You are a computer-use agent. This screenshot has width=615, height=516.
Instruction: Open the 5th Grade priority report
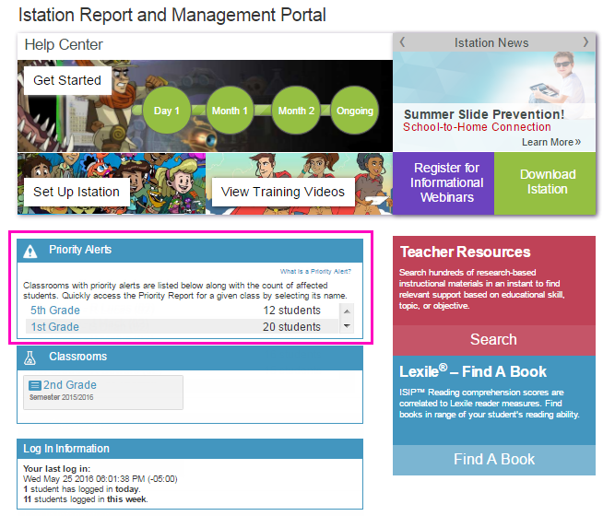[55, 311]
